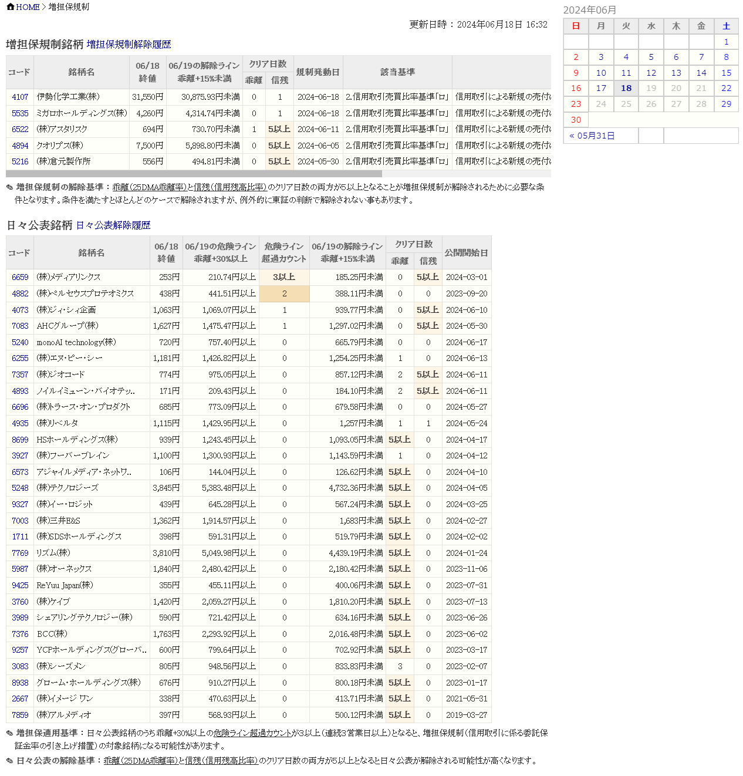743x776 pixels.
Task: Open stock code 6255 link
Action: 20,358
